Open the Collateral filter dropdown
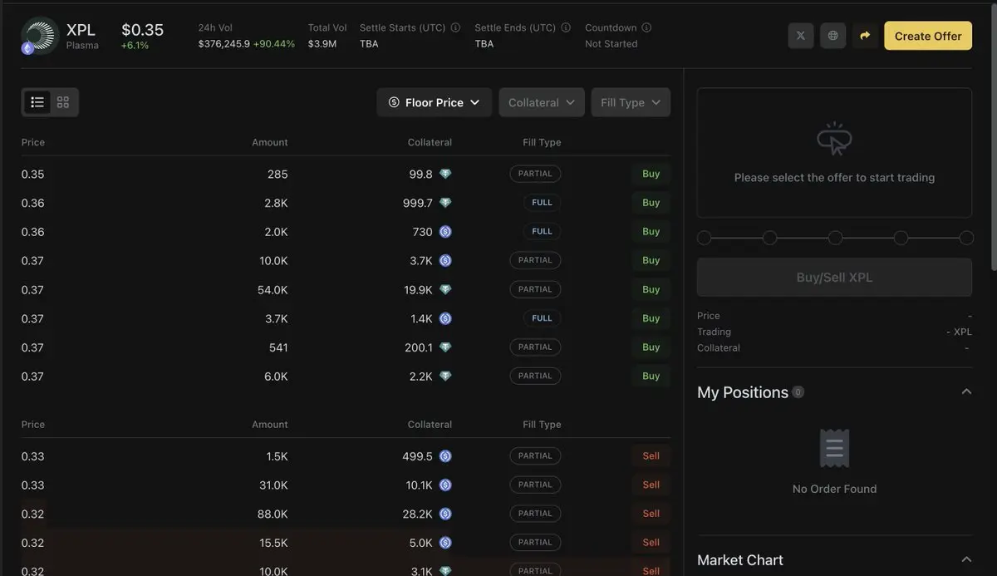The image size is (997, 576). click(x=542, y=102)
